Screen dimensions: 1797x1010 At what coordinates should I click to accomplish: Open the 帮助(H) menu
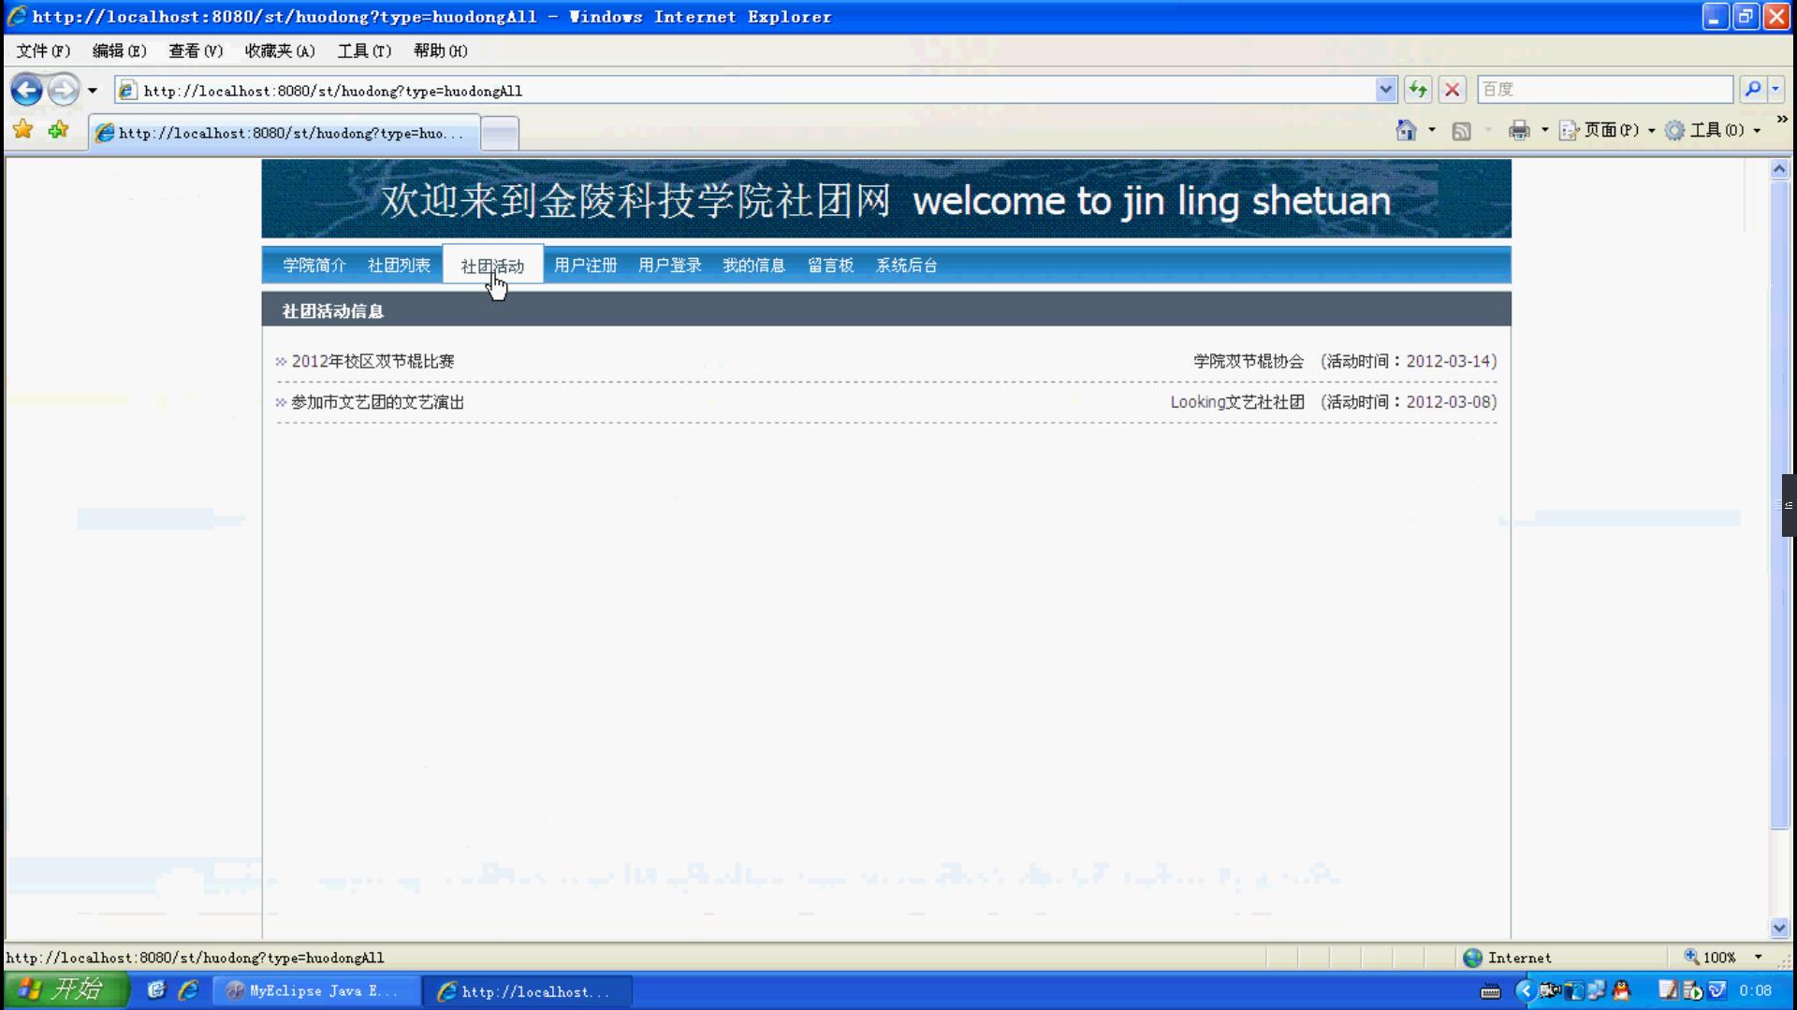point(440,50)
